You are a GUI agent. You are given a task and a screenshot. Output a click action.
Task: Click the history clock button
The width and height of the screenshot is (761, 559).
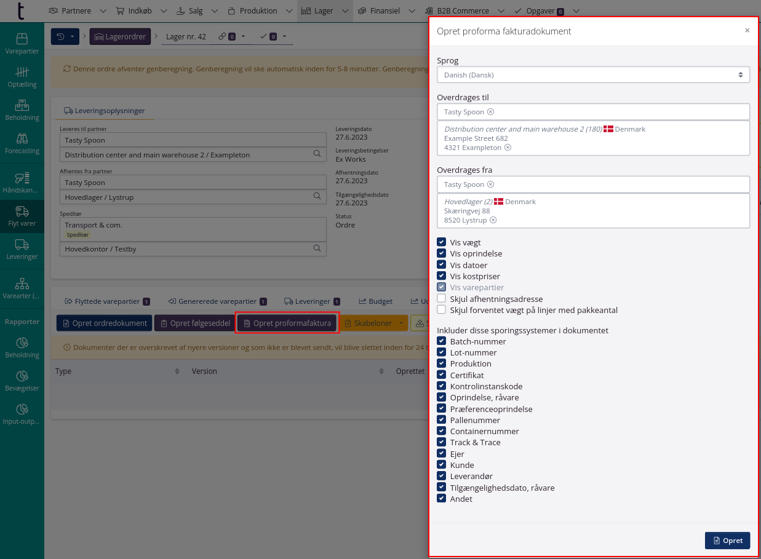tap(65, 37)
